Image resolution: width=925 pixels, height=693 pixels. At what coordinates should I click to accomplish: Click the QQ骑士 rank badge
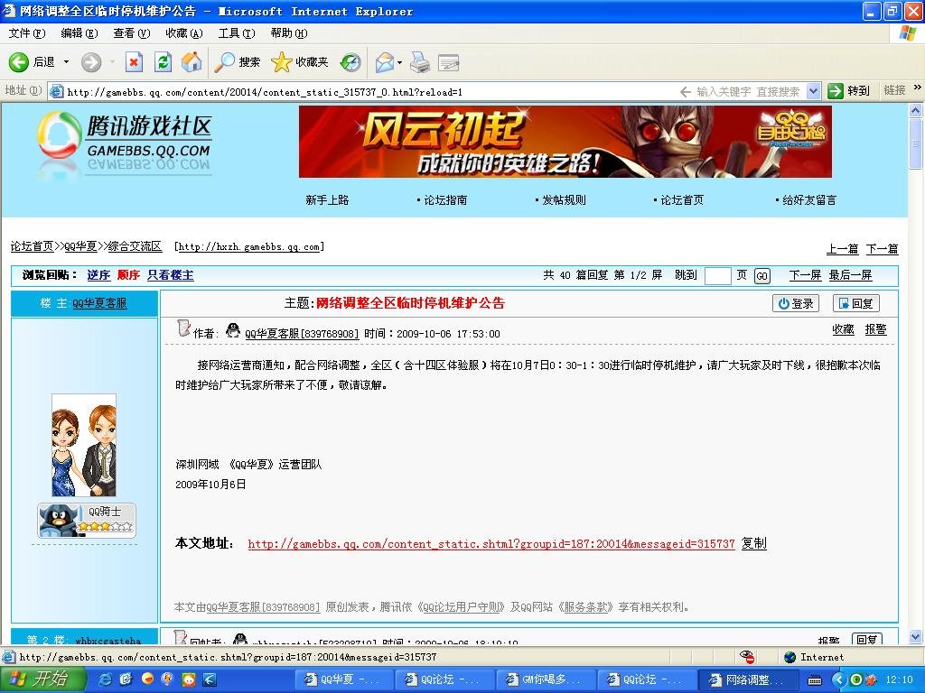tap(87, 520)
